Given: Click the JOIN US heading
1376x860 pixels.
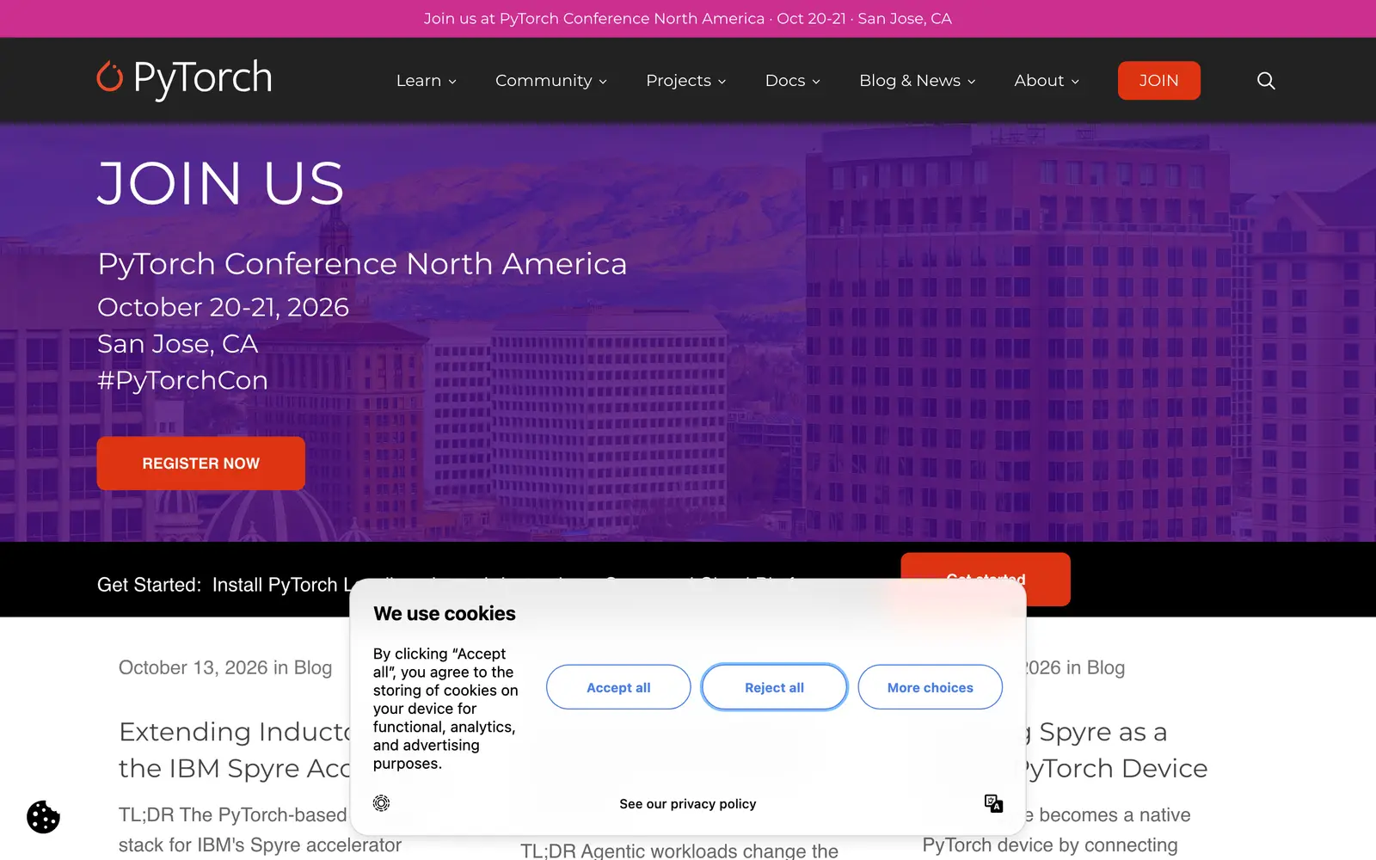Looking at the screenshot, I should (221, 183).
